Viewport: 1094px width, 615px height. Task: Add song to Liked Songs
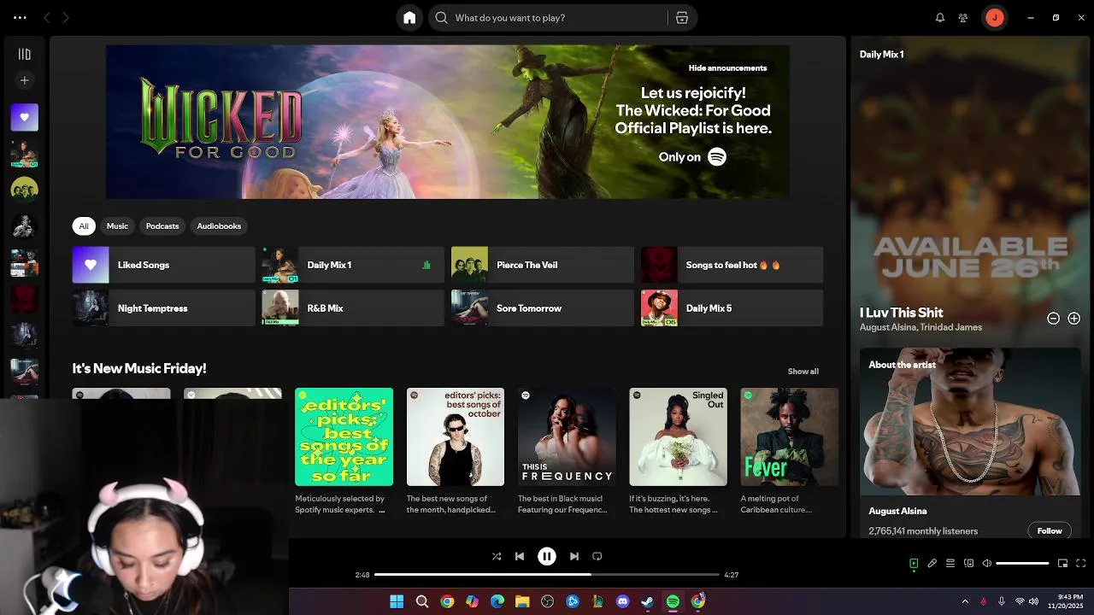[1074, 319]
